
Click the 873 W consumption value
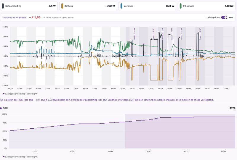coord(170,6)
